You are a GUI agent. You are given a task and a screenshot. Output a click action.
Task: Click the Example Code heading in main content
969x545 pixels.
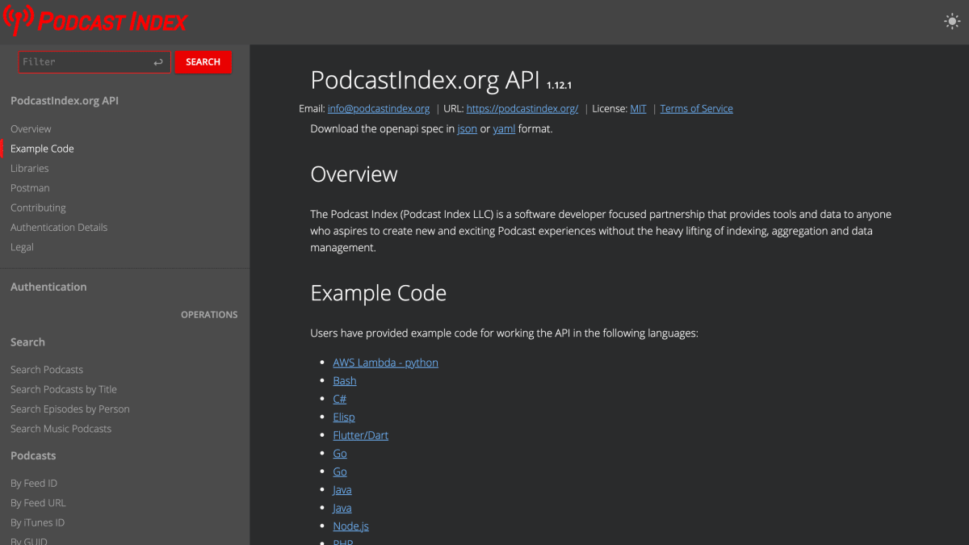378,293
